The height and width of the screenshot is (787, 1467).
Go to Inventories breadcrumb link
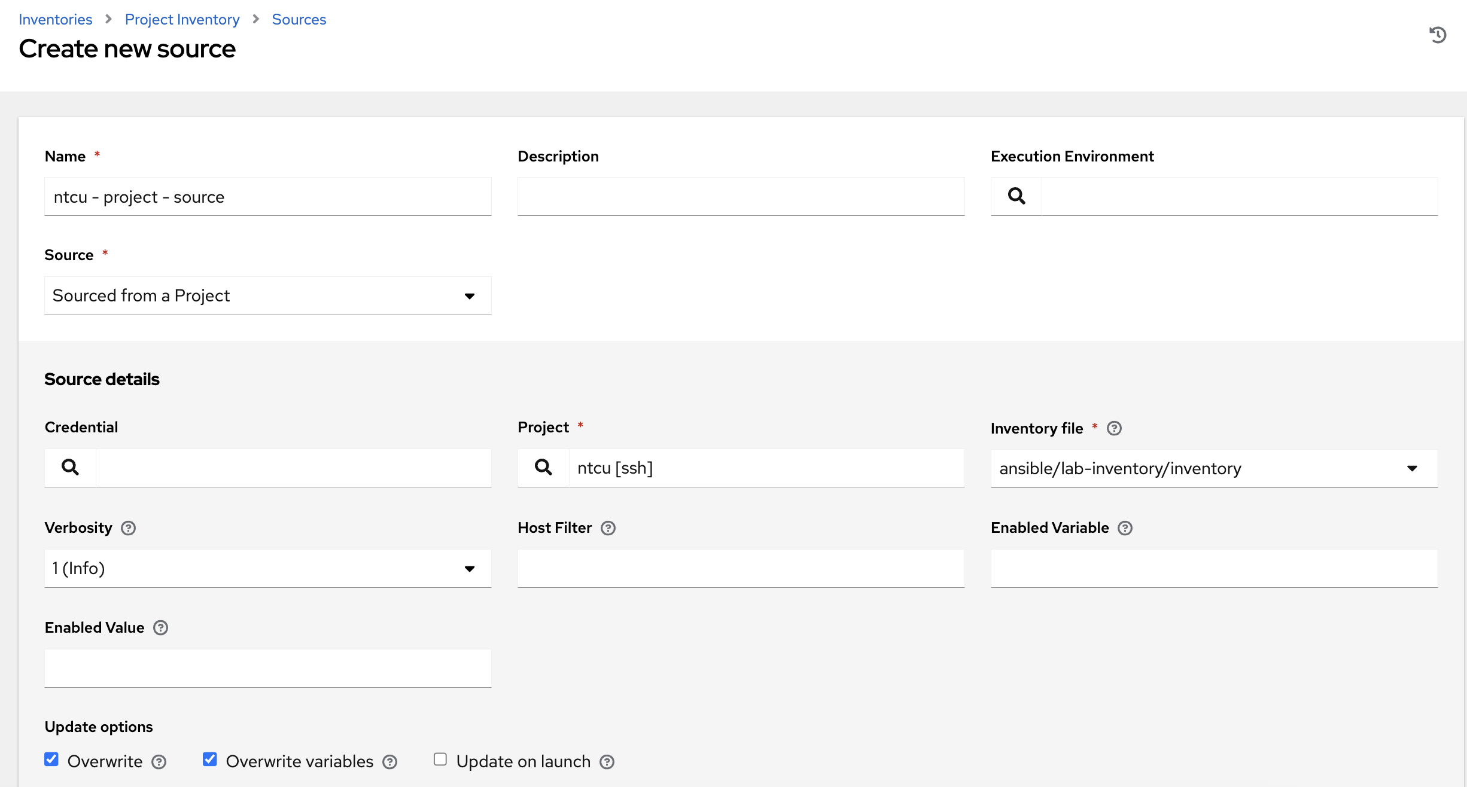tap(55, 19)
